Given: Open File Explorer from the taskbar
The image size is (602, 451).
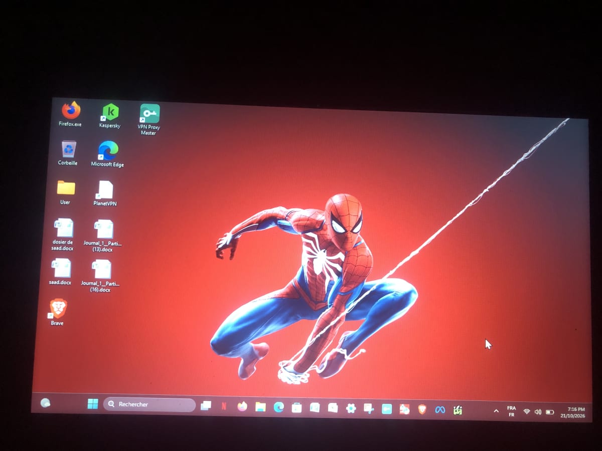Looking at the screenshot, I should 260,407.
